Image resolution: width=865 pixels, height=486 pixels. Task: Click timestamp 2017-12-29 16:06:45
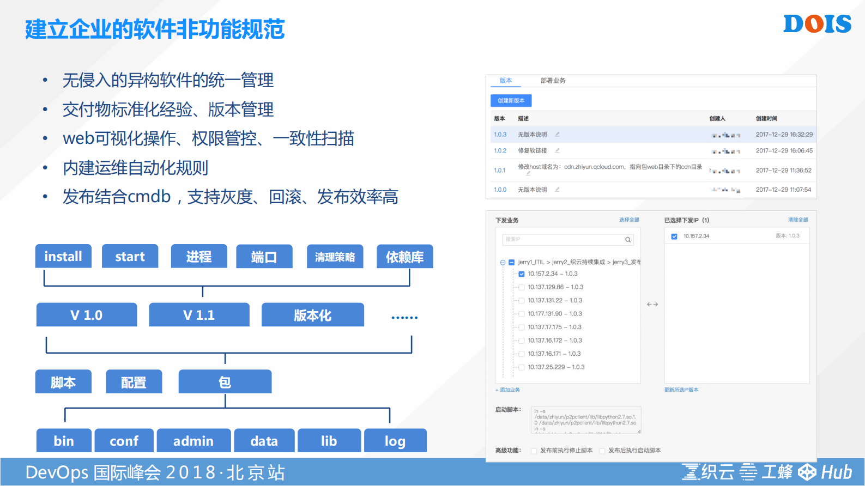tap(784, 151)
